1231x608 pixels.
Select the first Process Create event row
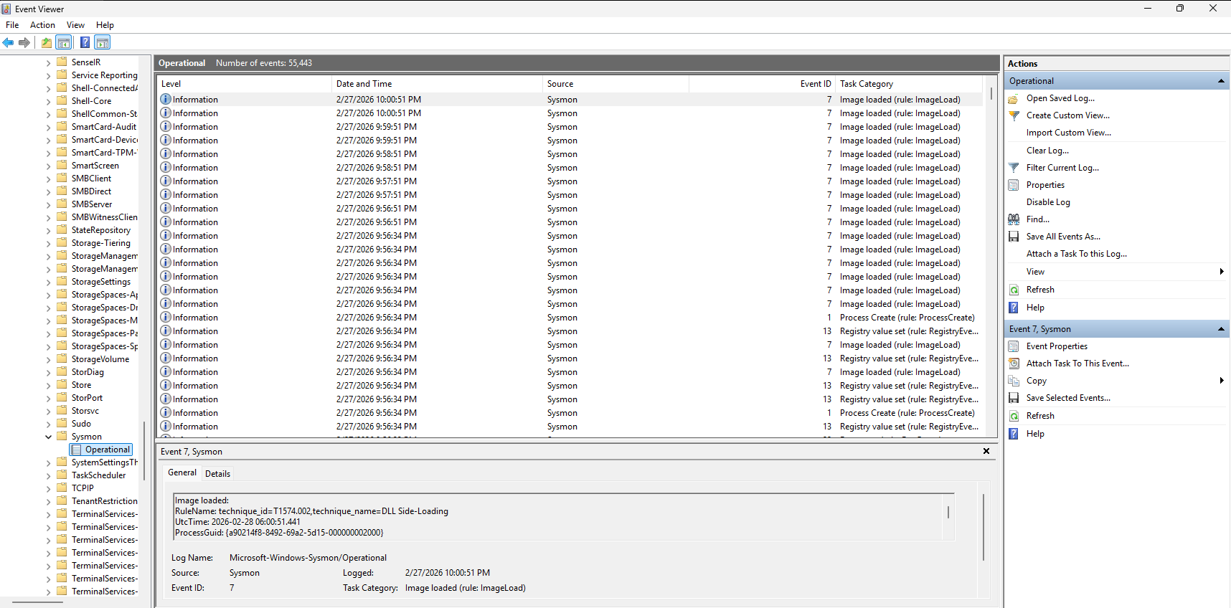(x=570, y=318)
